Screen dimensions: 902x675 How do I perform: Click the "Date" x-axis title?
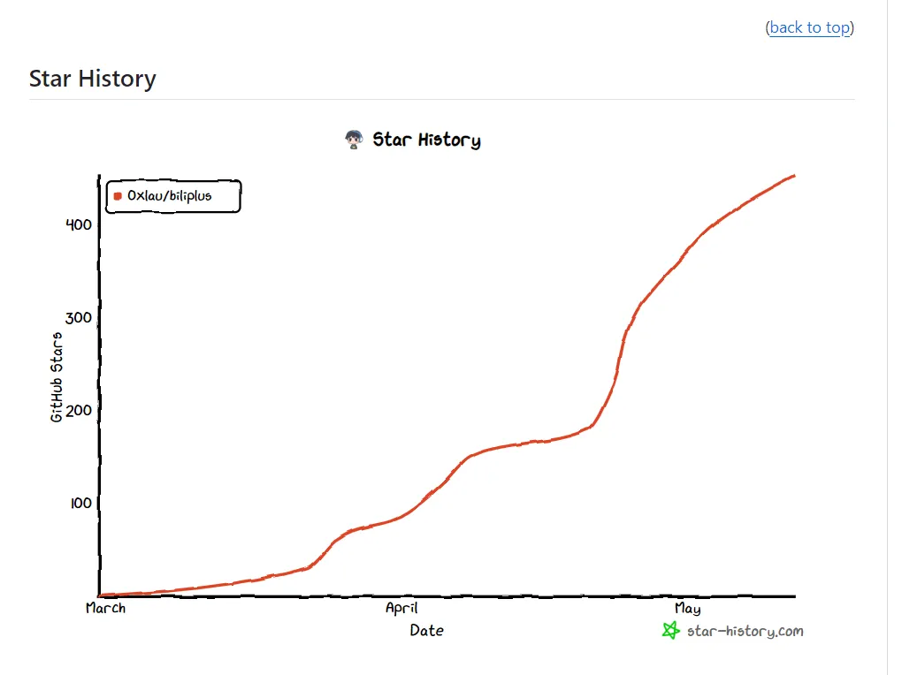(426, 631)
